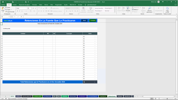Screen dimensions: 178x100
Task: Click the vertical scrollbar down arrow
Action: [177, 94]
